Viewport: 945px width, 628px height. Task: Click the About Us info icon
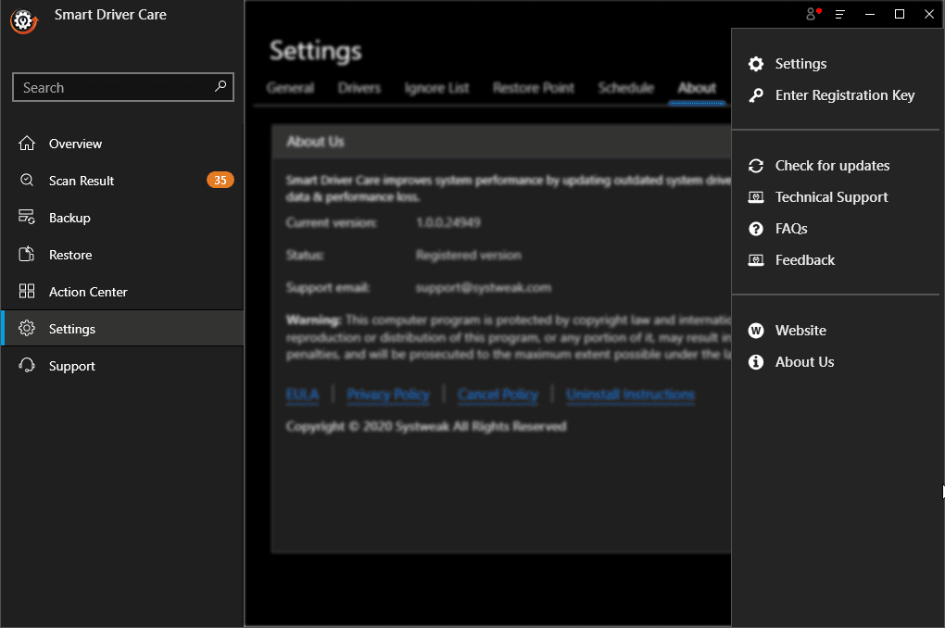(x=756, y=361)
